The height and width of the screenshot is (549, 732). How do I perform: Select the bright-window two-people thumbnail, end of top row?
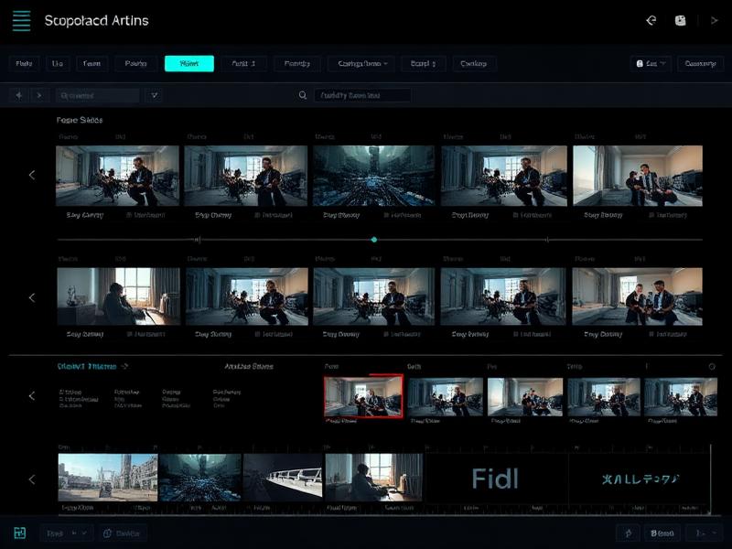(638, 176)
